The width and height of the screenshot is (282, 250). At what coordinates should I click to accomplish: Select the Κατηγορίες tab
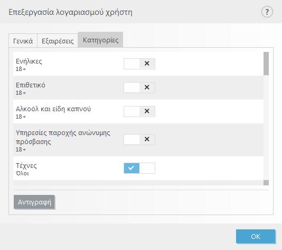point(100,40)
